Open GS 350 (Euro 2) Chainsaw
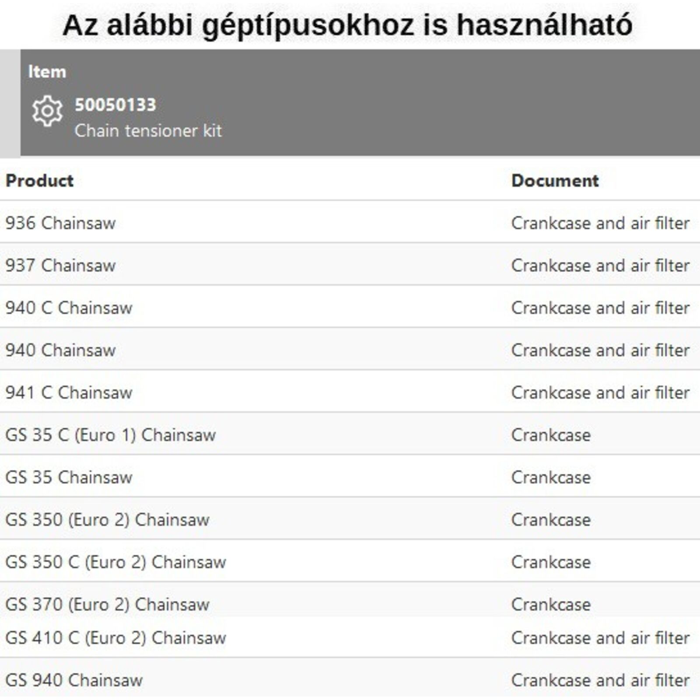 [x=107, y=520]
